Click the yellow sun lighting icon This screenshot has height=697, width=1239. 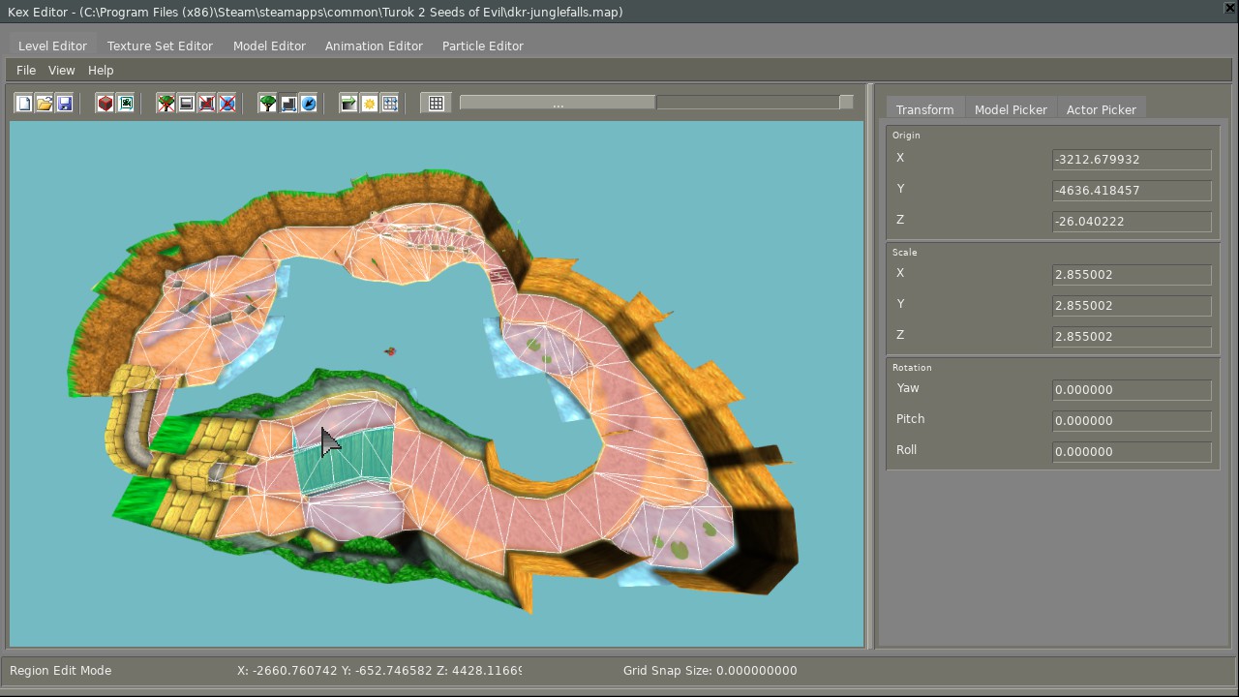tap(370, 104)
